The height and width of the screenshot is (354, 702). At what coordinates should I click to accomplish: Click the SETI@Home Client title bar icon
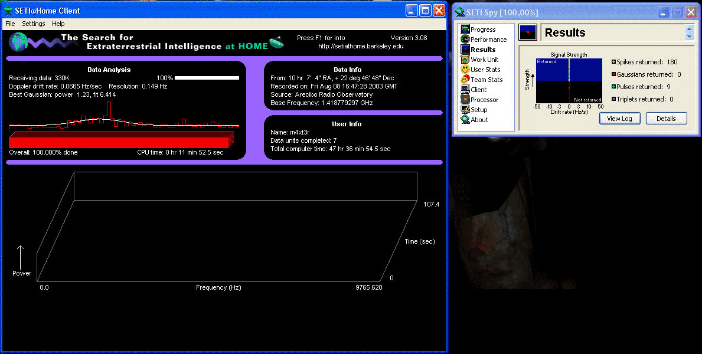[x=8, y=11]
